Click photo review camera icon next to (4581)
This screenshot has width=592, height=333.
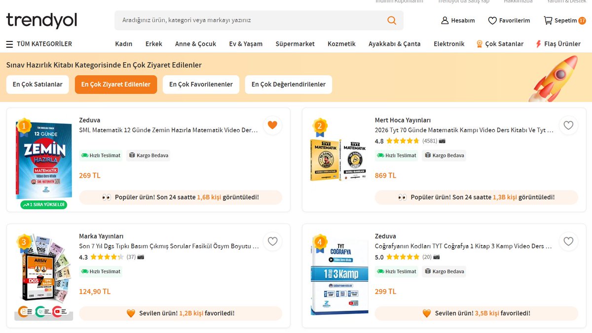(442, 141)
